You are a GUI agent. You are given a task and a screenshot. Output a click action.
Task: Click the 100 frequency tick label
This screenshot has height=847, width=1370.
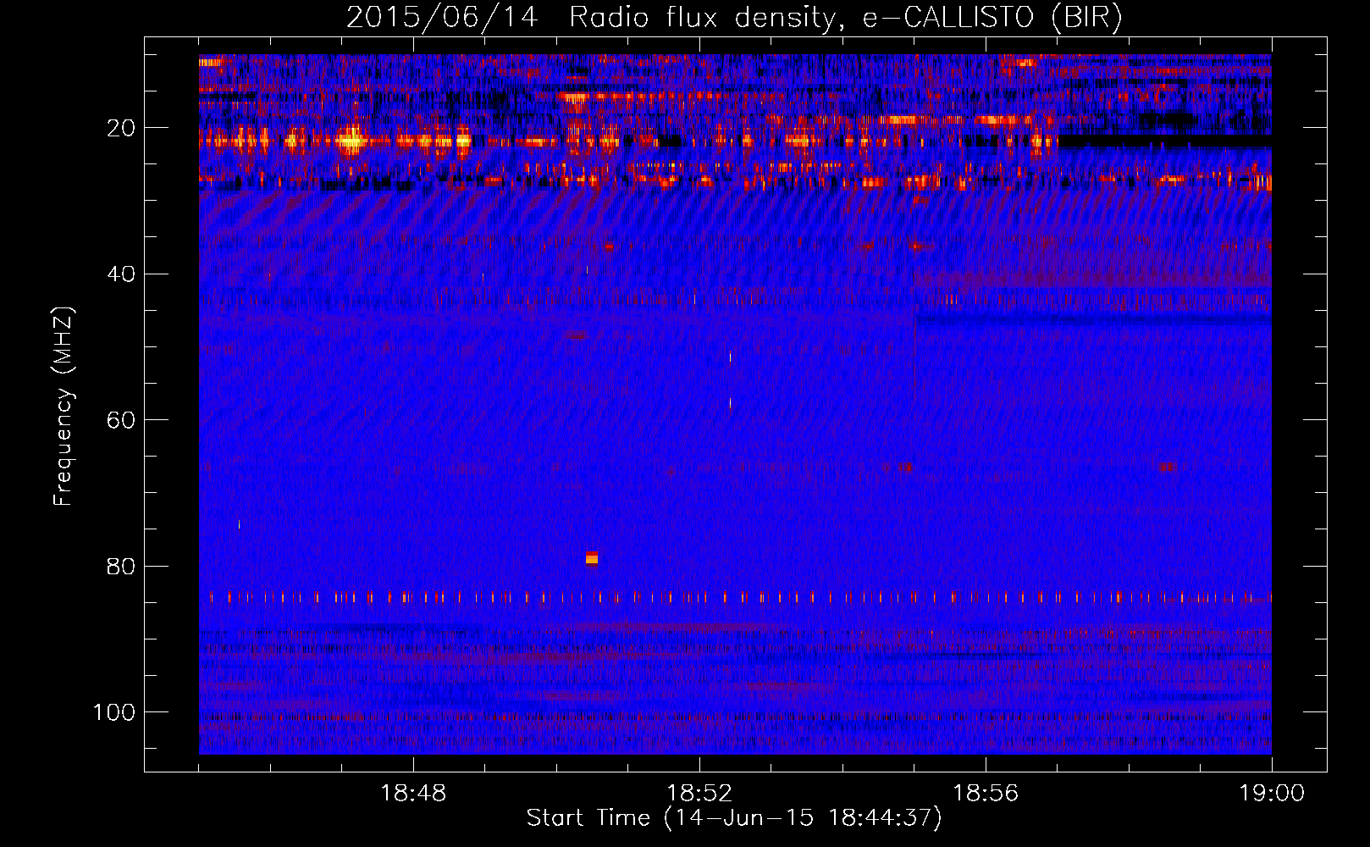click(114, 712)
